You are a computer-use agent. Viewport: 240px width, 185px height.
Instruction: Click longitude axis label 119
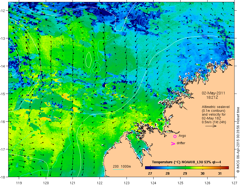coord(19,183)
